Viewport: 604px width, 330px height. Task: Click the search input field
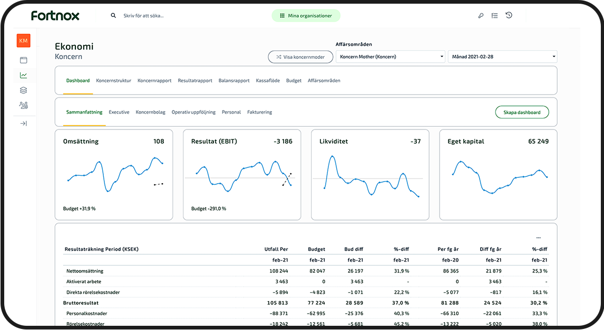pyautogui.click(x=174, y=16)
